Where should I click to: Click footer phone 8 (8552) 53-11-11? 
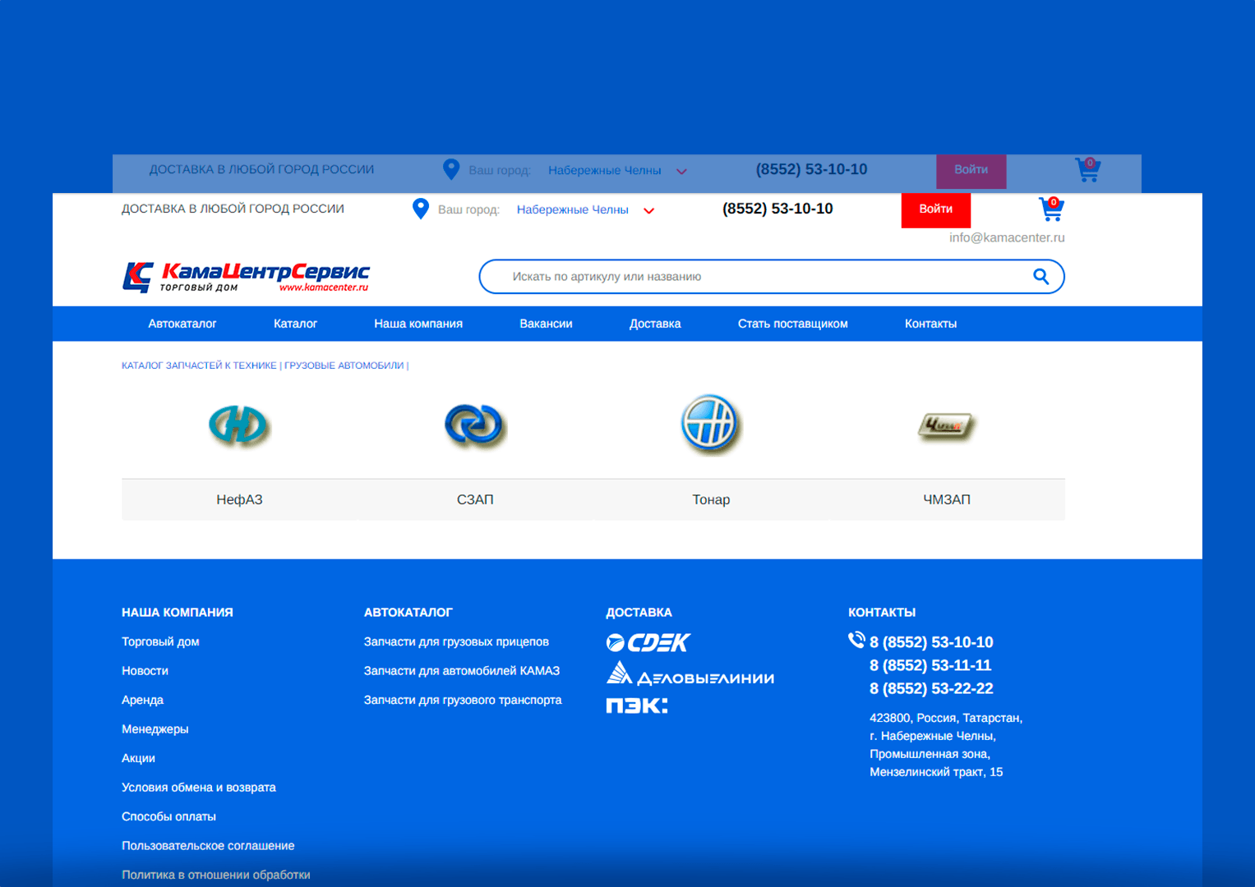930,665
